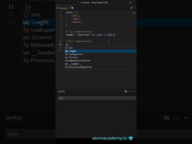The image size is (192, 144).
Task: Pick LookupError from suggestion list
Action: (x=100, y=54)
